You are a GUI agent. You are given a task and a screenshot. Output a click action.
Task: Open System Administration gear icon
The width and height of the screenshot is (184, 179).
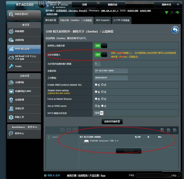(x=11, y=100)
